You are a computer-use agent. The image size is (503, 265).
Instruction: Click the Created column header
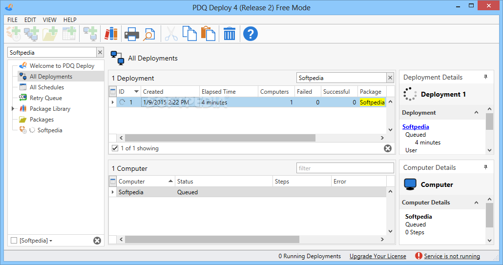tap(170, 92)
